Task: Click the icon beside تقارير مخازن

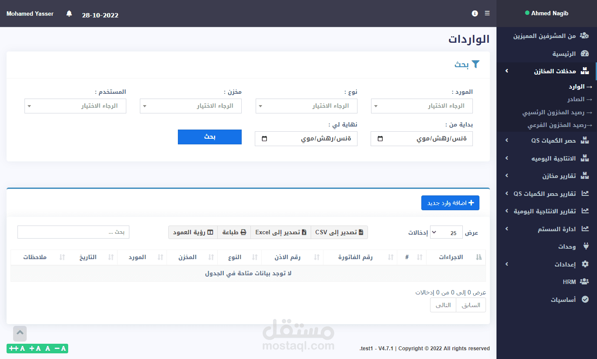Action: click(x=585, y=176)
